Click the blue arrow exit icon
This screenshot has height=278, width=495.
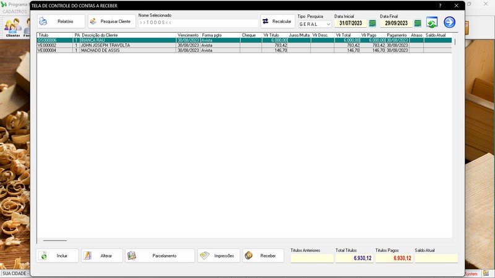[x=449, y=23]
